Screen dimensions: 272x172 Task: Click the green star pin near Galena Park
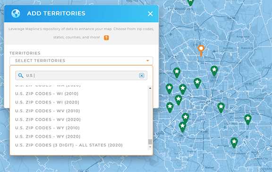221,108
